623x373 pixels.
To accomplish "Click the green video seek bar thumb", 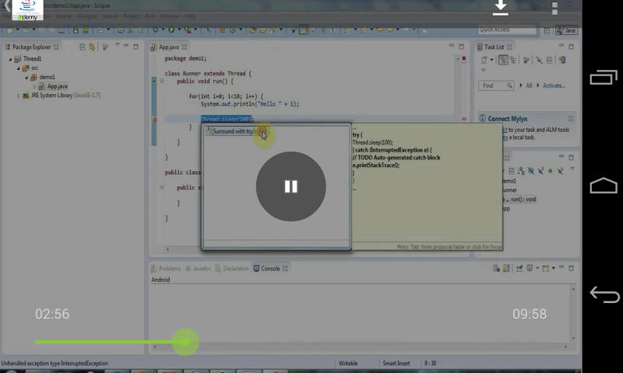I will (x=185, y=342).
